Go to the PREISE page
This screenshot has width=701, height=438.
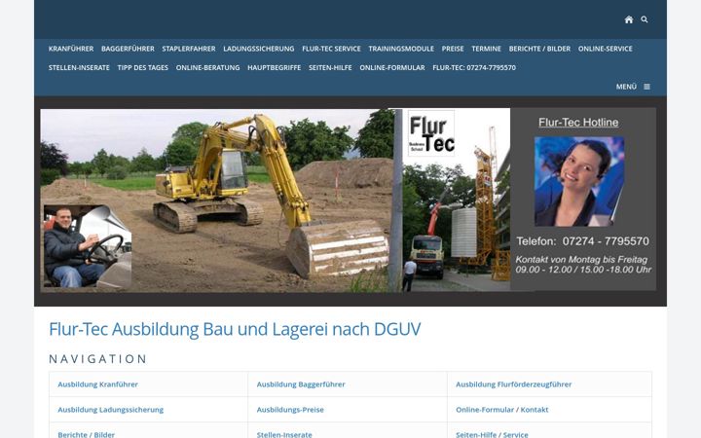[x=453, y=49]
